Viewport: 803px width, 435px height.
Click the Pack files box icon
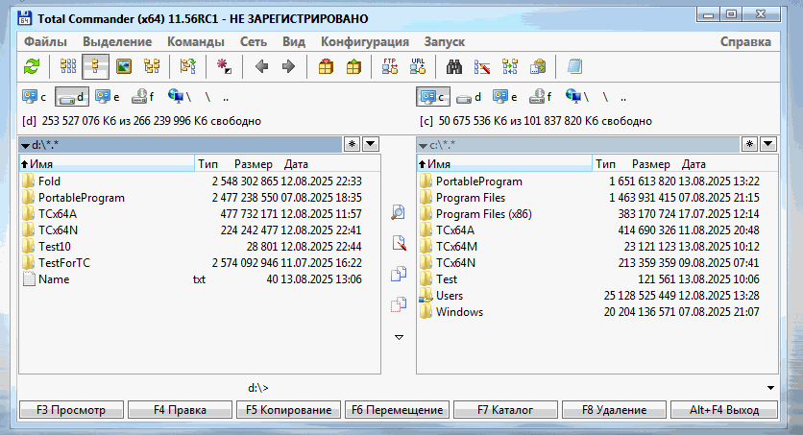[326, 66]
